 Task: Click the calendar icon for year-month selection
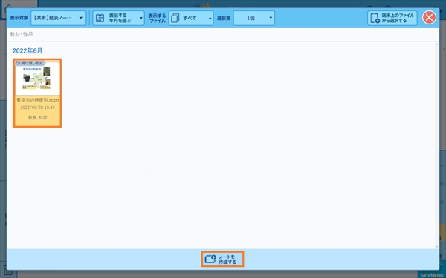(x=100, y=18)
